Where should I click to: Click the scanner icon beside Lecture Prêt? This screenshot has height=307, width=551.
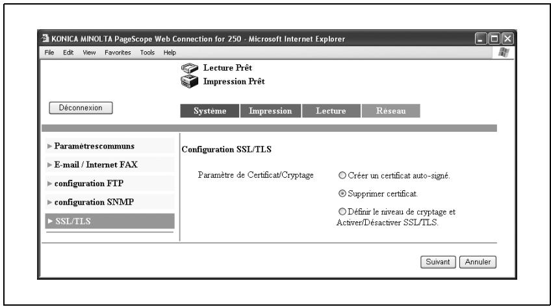(x=190, y=68)
